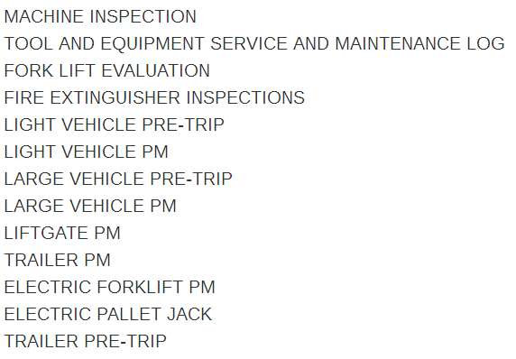
Task: Click the word EQUIPMENT in the log entry
Action: pyautogui.click(x=152, y=43)
